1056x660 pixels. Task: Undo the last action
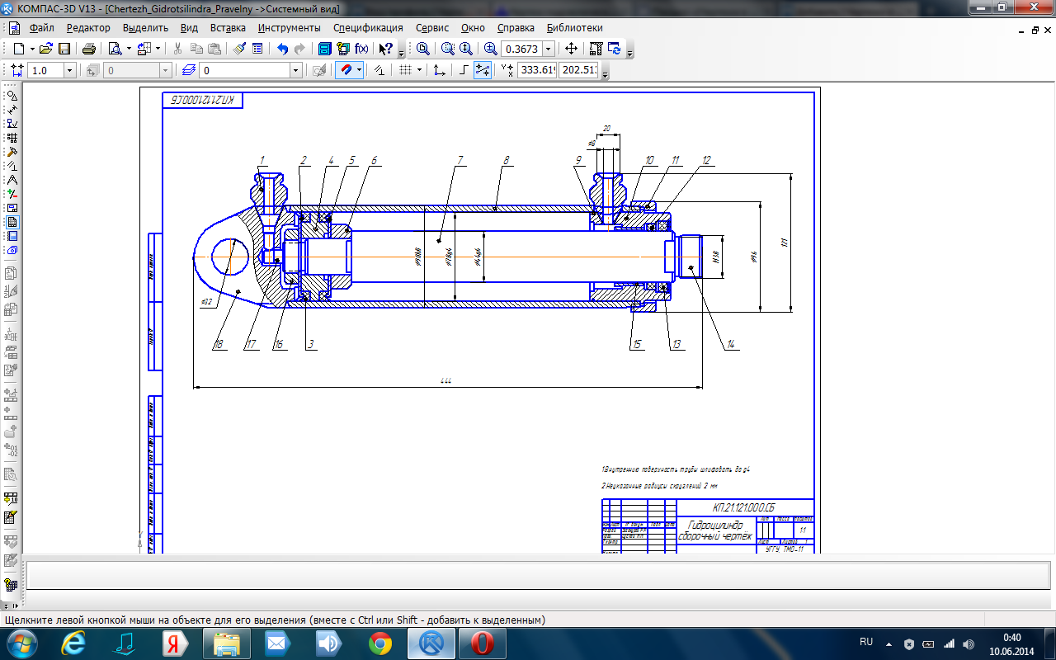point(282,49)
